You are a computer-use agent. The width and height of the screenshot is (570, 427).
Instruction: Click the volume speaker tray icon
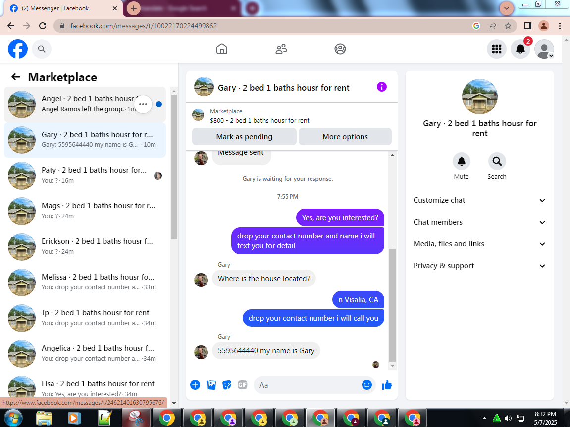click(x=508, y=418)
